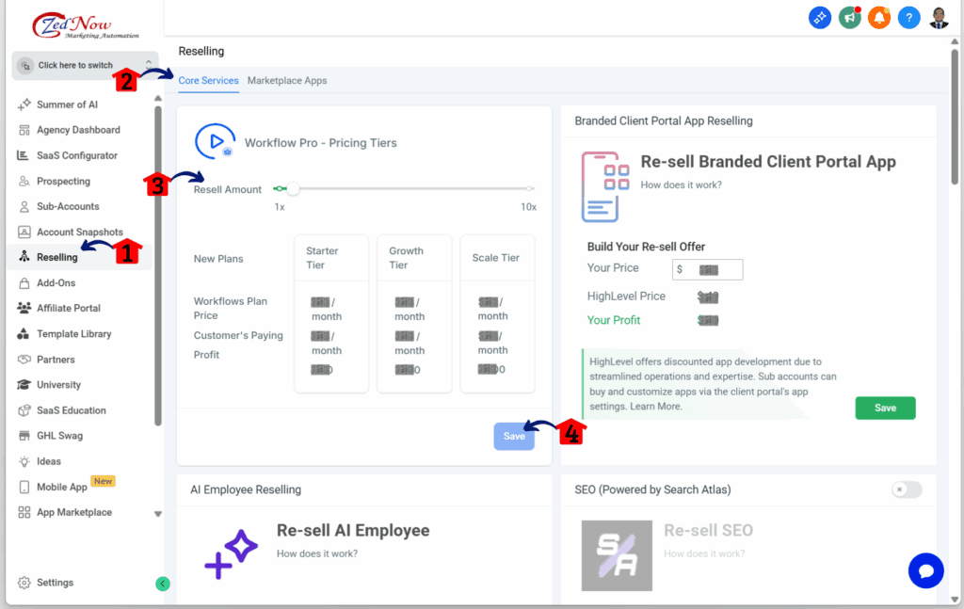964x609 pixels.
Task: Open SaaS Configurator menu item
Action: pyautogui.click(x=79, y=155)
